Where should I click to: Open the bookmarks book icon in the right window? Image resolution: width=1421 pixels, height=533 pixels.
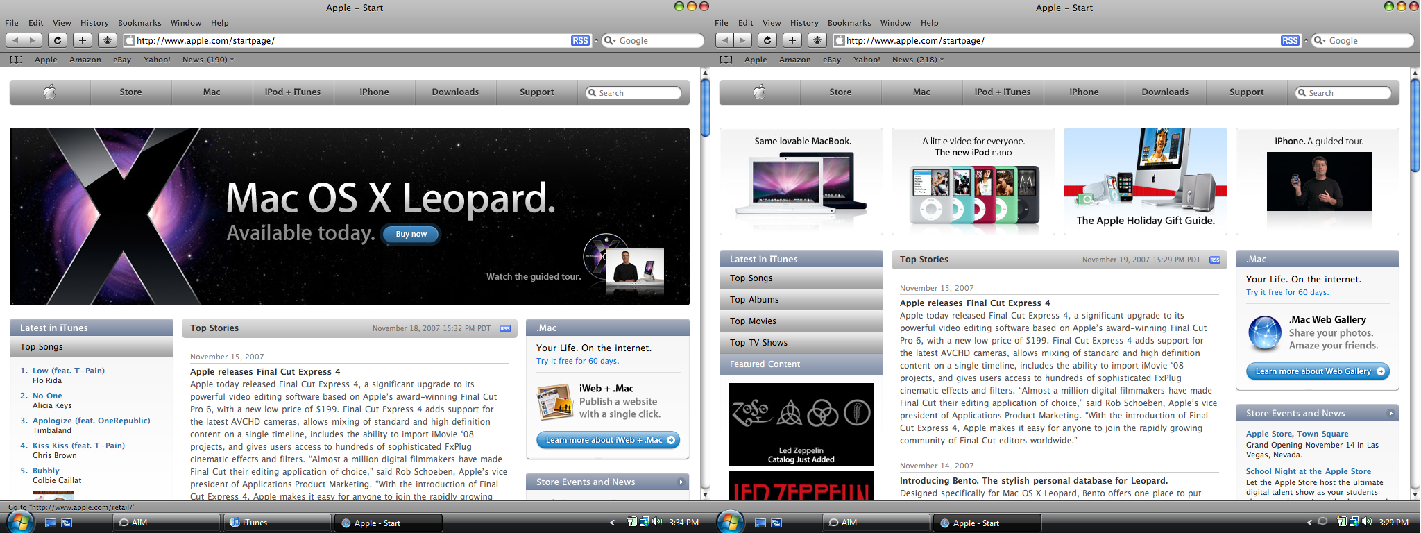coord(726,60)
